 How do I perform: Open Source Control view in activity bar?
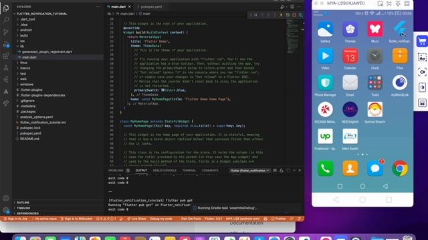(x=6, y=32)
